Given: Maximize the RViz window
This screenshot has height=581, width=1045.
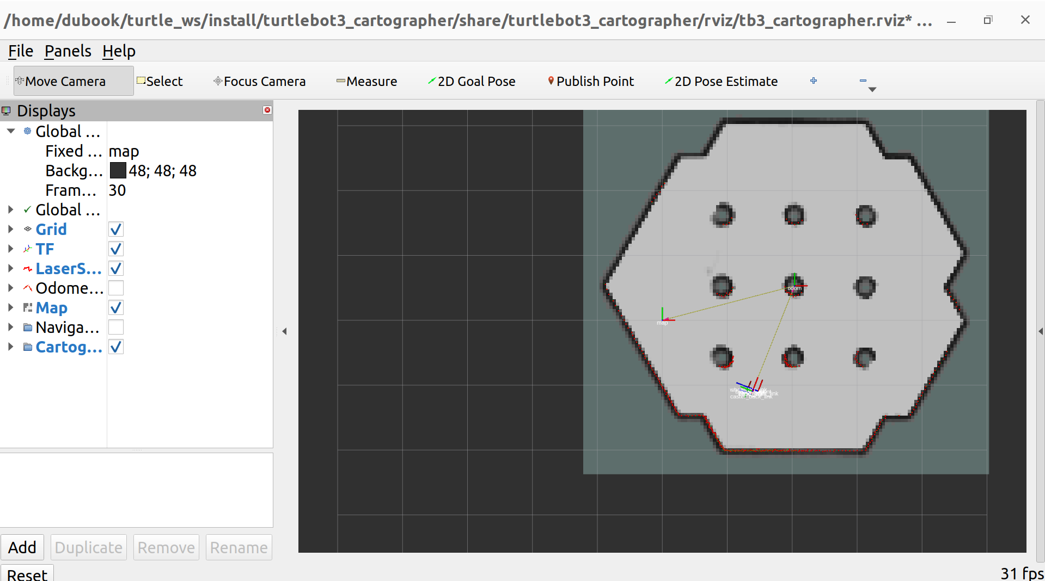Looking at the screenshot, I should click(988, 20).
